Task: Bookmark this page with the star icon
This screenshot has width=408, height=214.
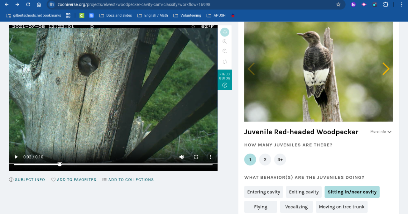Action: coord(338,4)
